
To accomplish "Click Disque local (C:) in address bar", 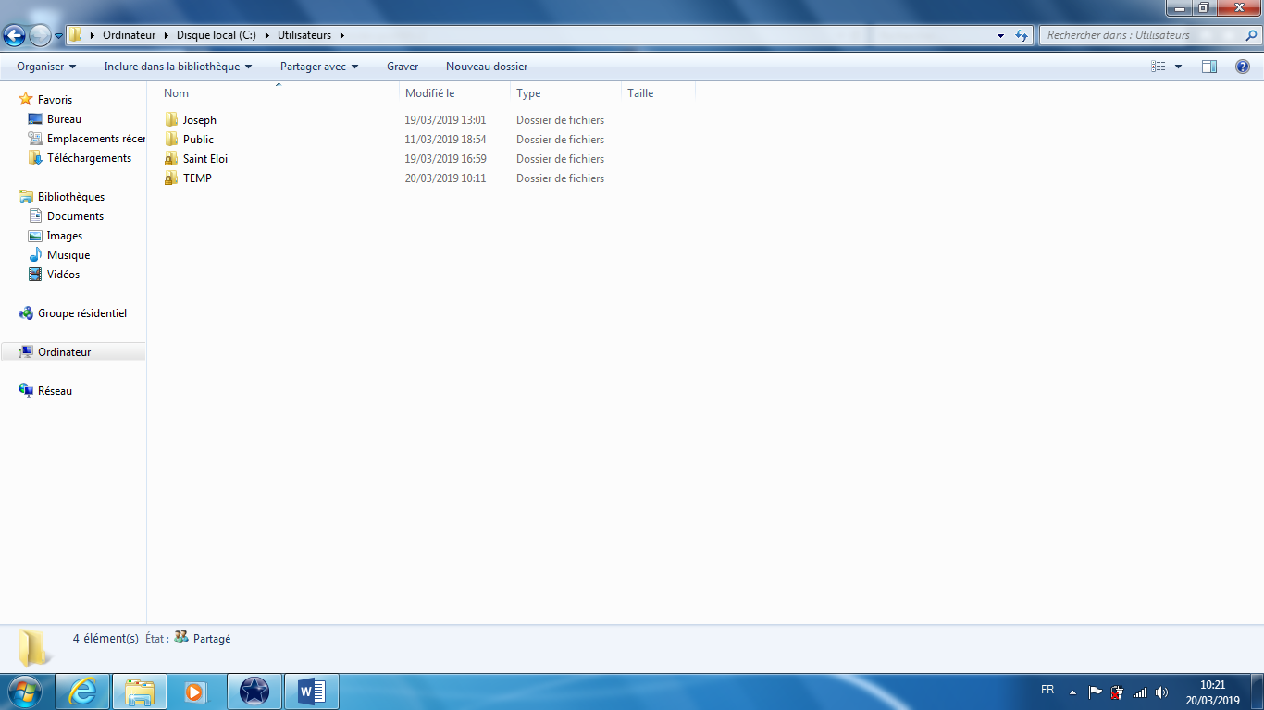I will pyautogui.click(x=216, y=35).
